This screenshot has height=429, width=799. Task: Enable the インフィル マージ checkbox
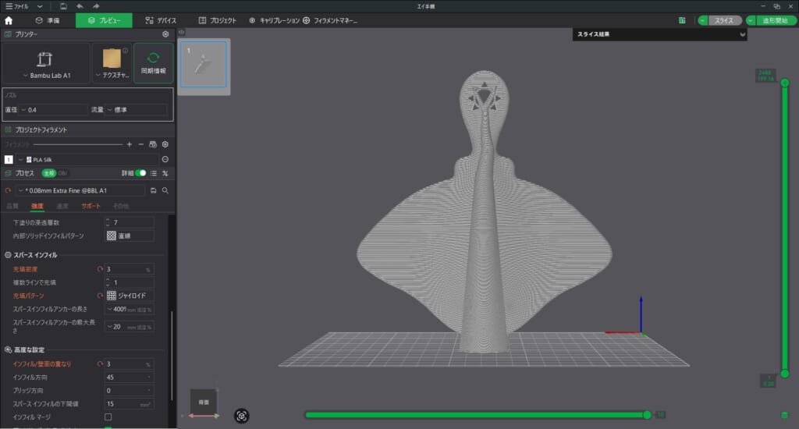pos(108,417)
